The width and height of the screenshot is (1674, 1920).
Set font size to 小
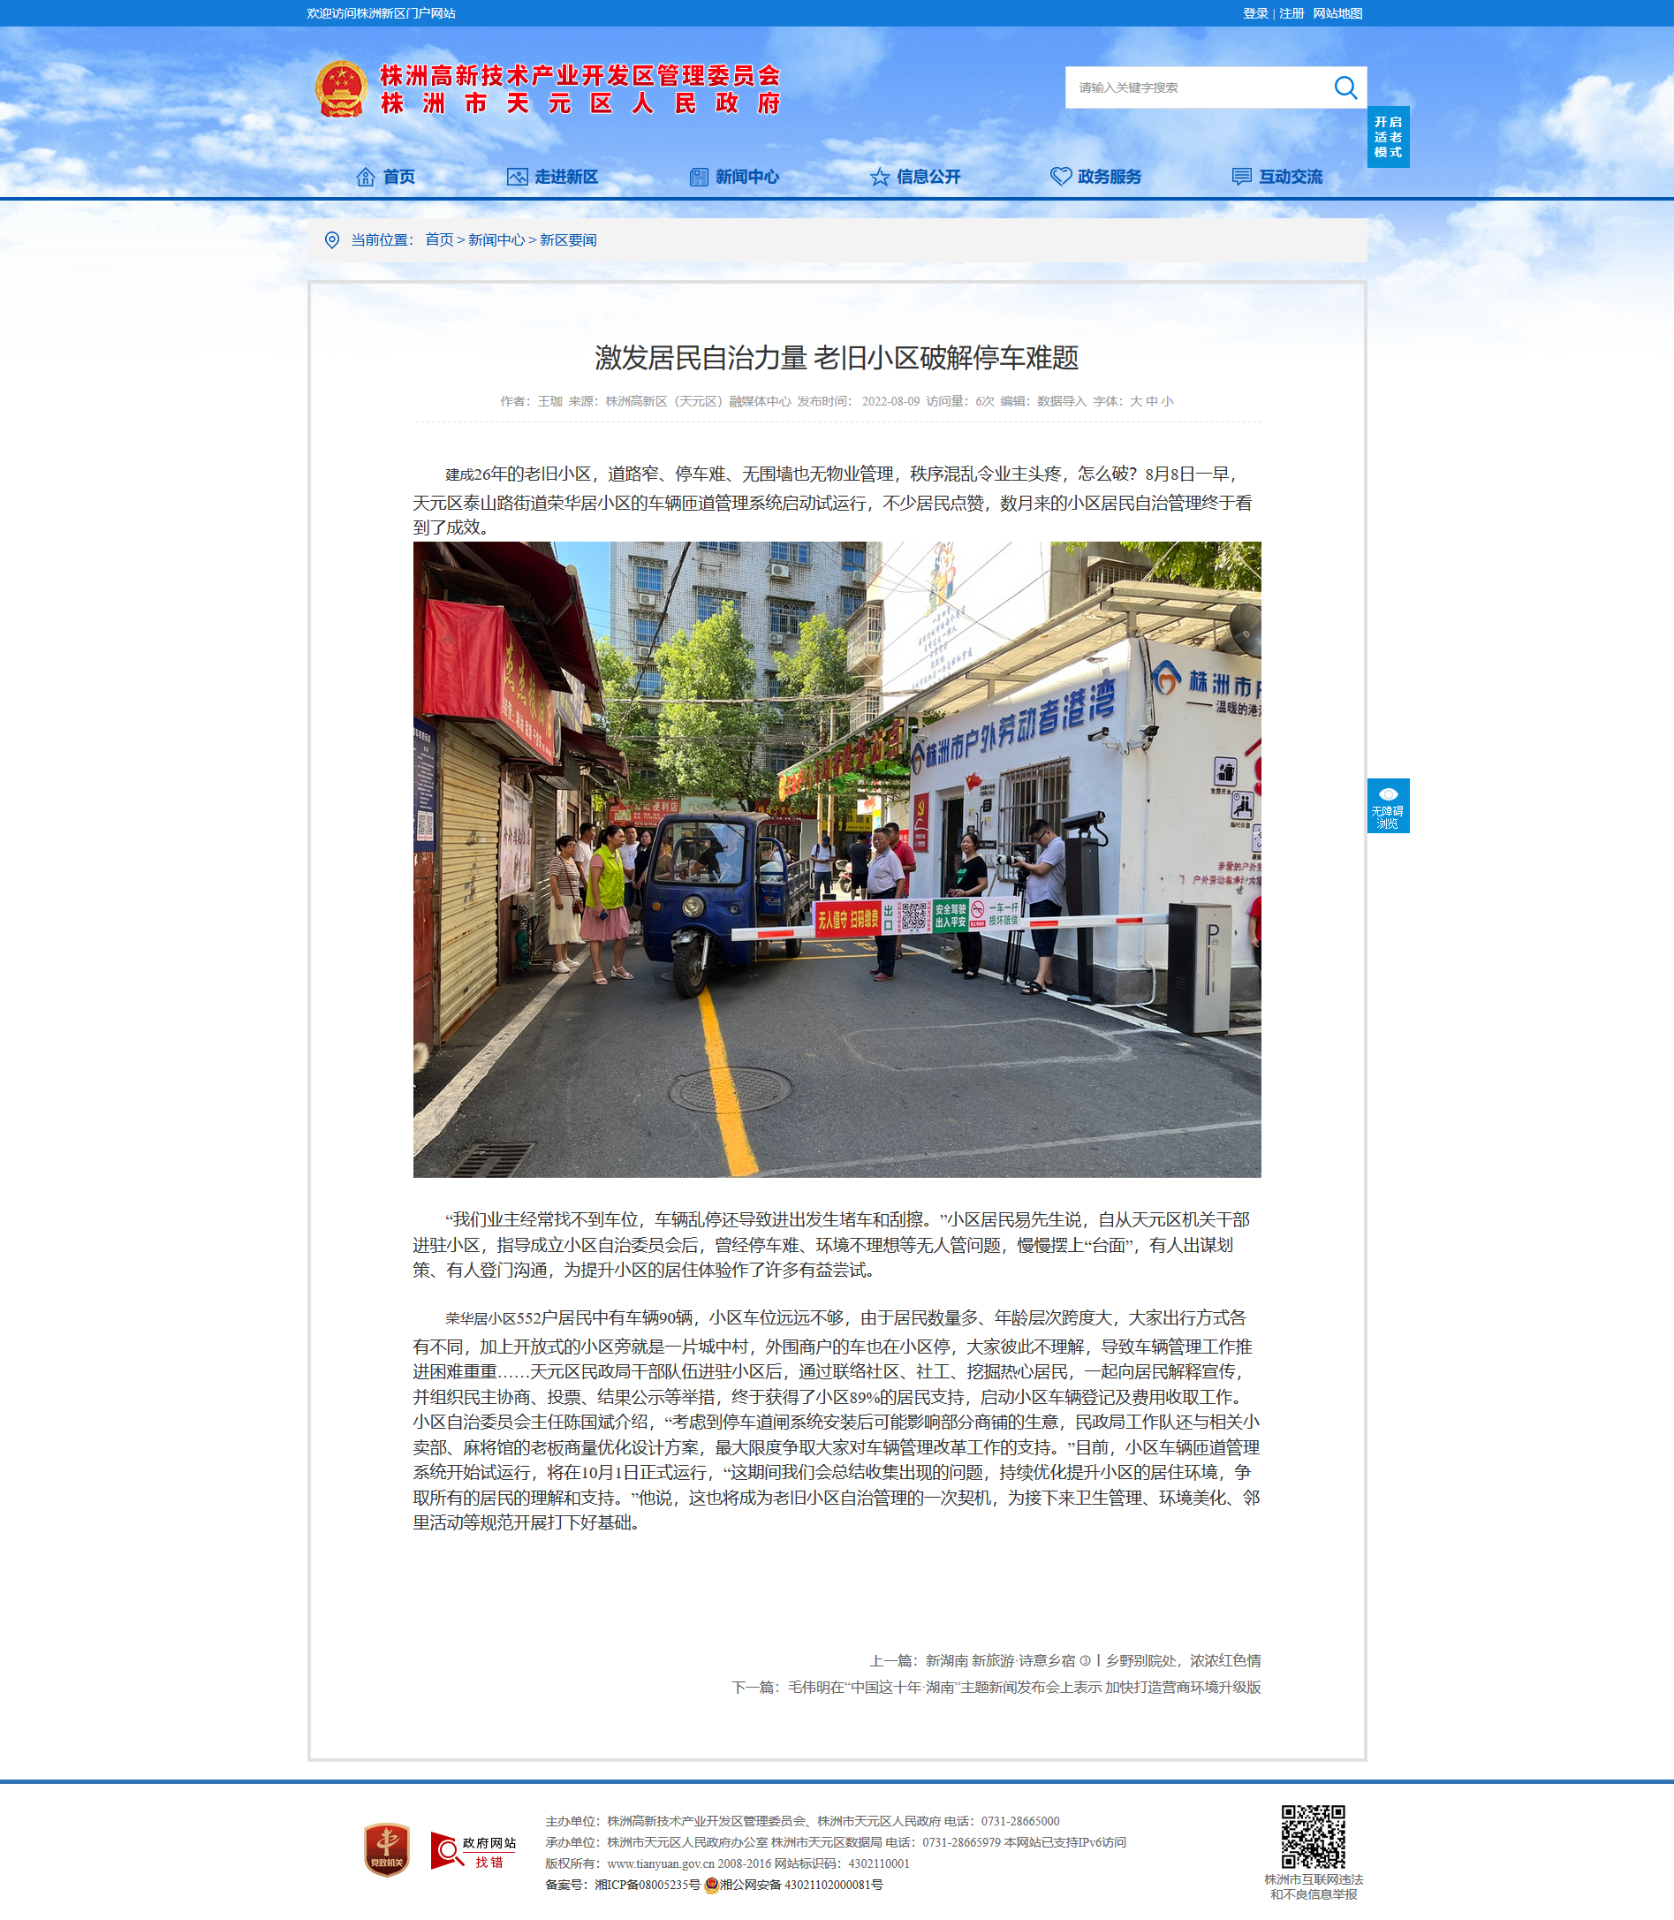tap(1167, 401)
